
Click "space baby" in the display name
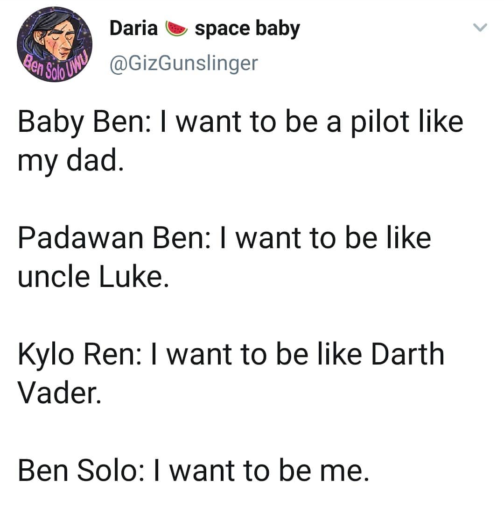[x=247, y=29]
